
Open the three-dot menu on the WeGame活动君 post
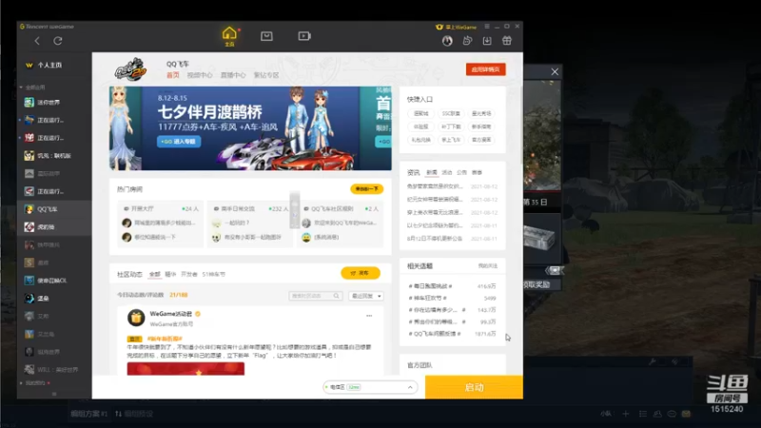coord(369,316)
